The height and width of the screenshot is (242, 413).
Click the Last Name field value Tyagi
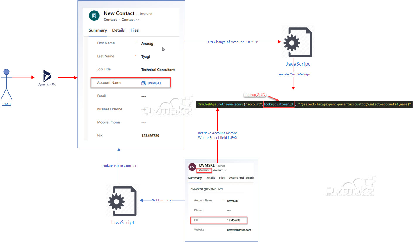146,57
